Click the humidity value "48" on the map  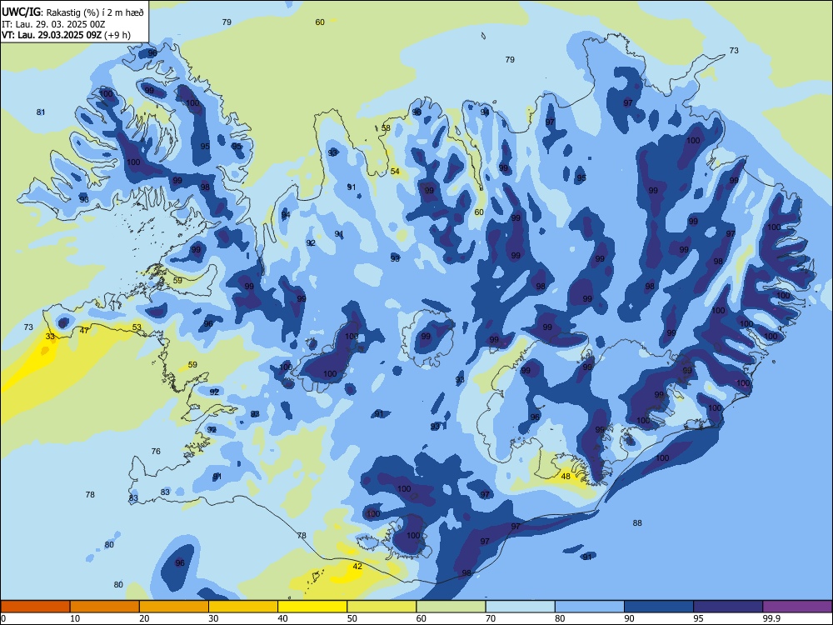566,476
